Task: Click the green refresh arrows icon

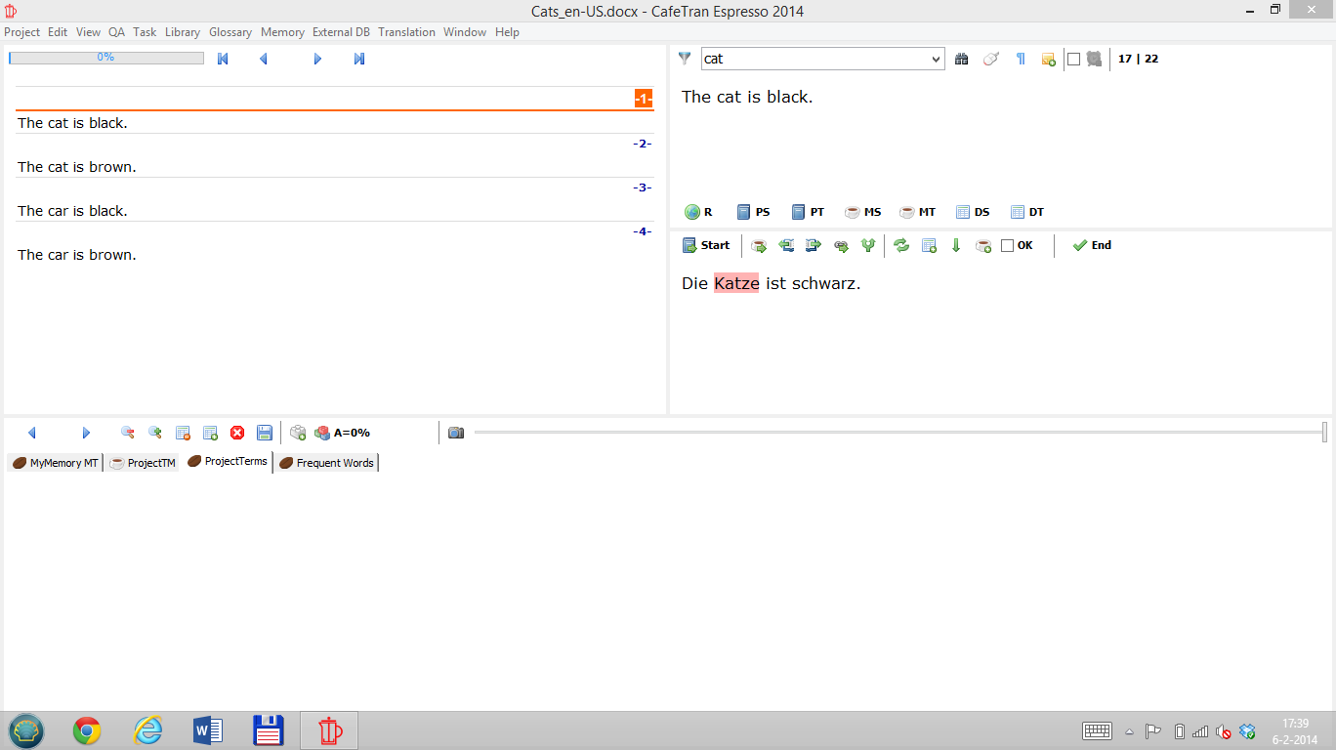Action: 901,246
